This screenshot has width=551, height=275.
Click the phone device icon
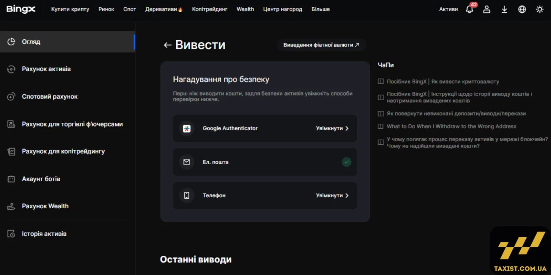point(187,195)
